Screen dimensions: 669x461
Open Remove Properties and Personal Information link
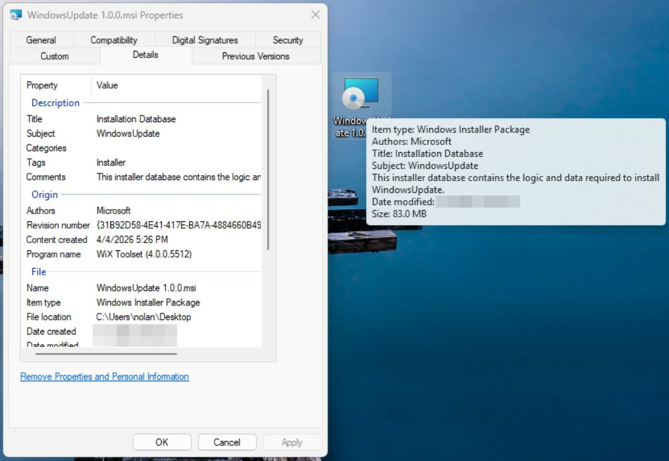[x=104, y=376]
